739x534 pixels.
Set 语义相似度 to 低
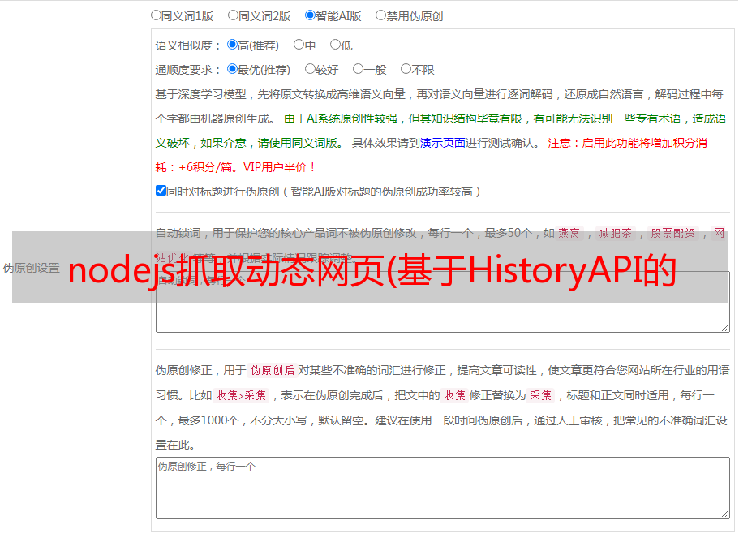point(335,45)
